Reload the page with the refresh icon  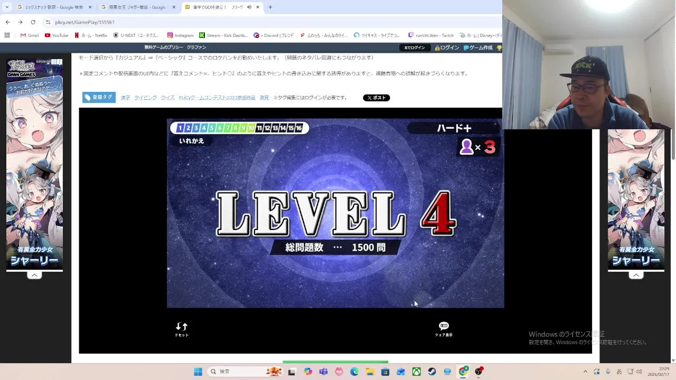pos(33,22)
